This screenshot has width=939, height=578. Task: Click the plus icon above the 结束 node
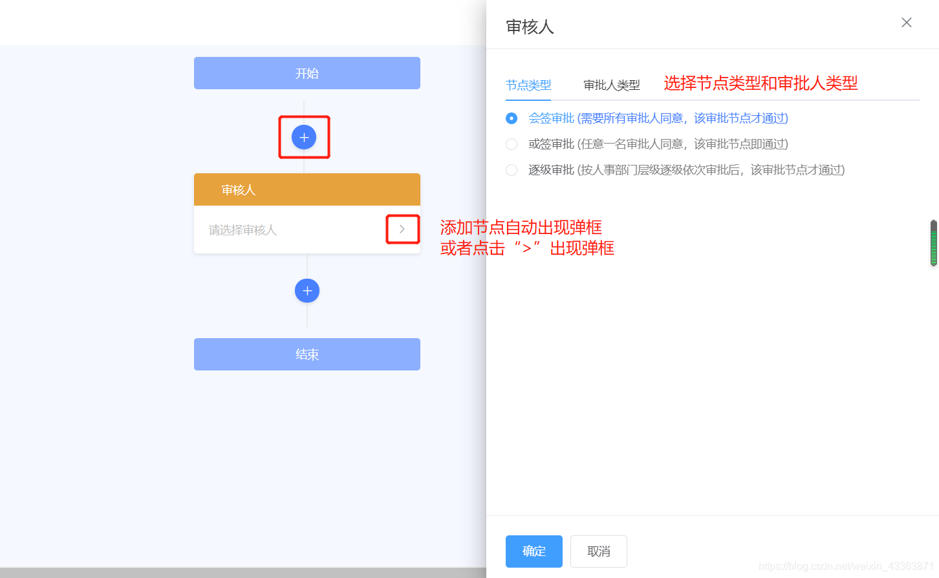coord(307,290)
